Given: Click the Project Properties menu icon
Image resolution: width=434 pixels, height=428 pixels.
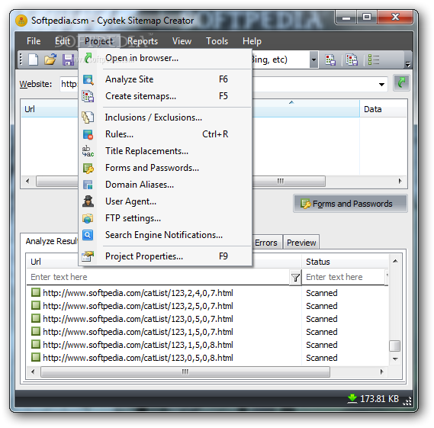Looking at the screenshot, I should tap(88, 256).
